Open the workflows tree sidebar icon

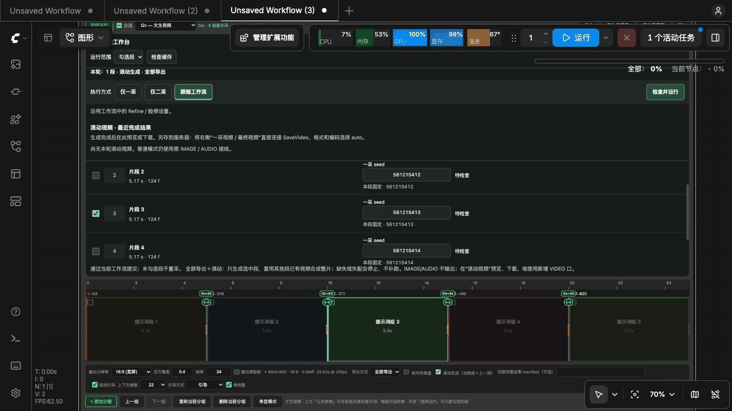point(15,147)
